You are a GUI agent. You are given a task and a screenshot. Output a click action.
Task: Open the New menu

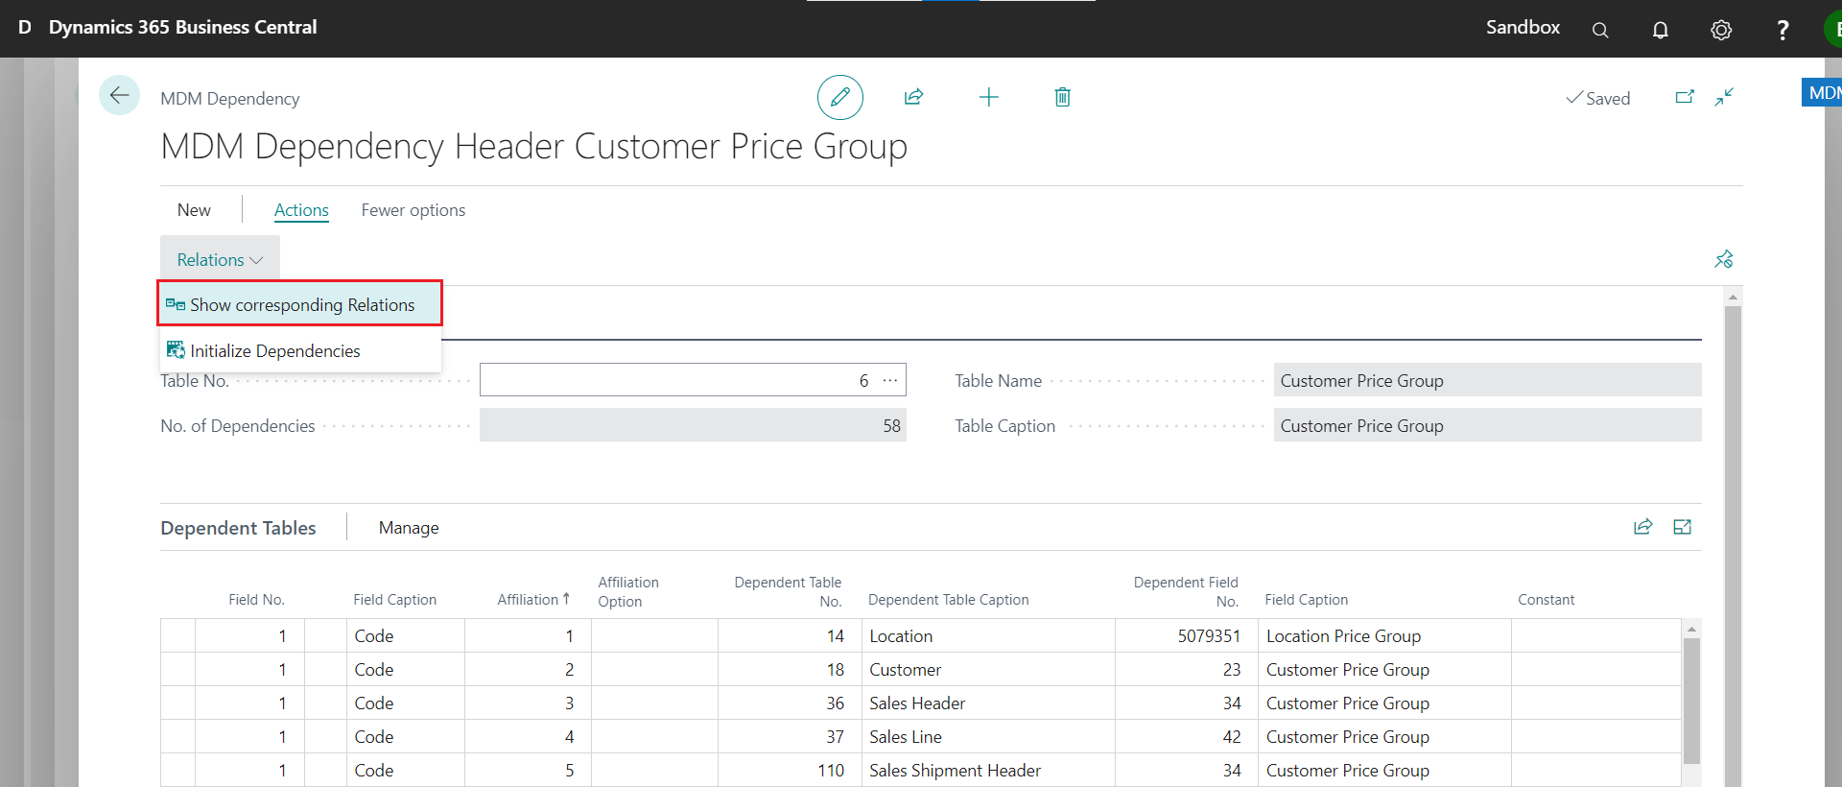(x=194, y=209)
